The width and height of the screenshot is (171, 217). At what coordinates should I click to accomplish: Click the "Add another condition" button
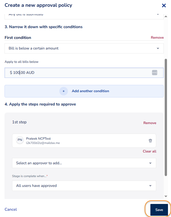[x=90, y=91]
